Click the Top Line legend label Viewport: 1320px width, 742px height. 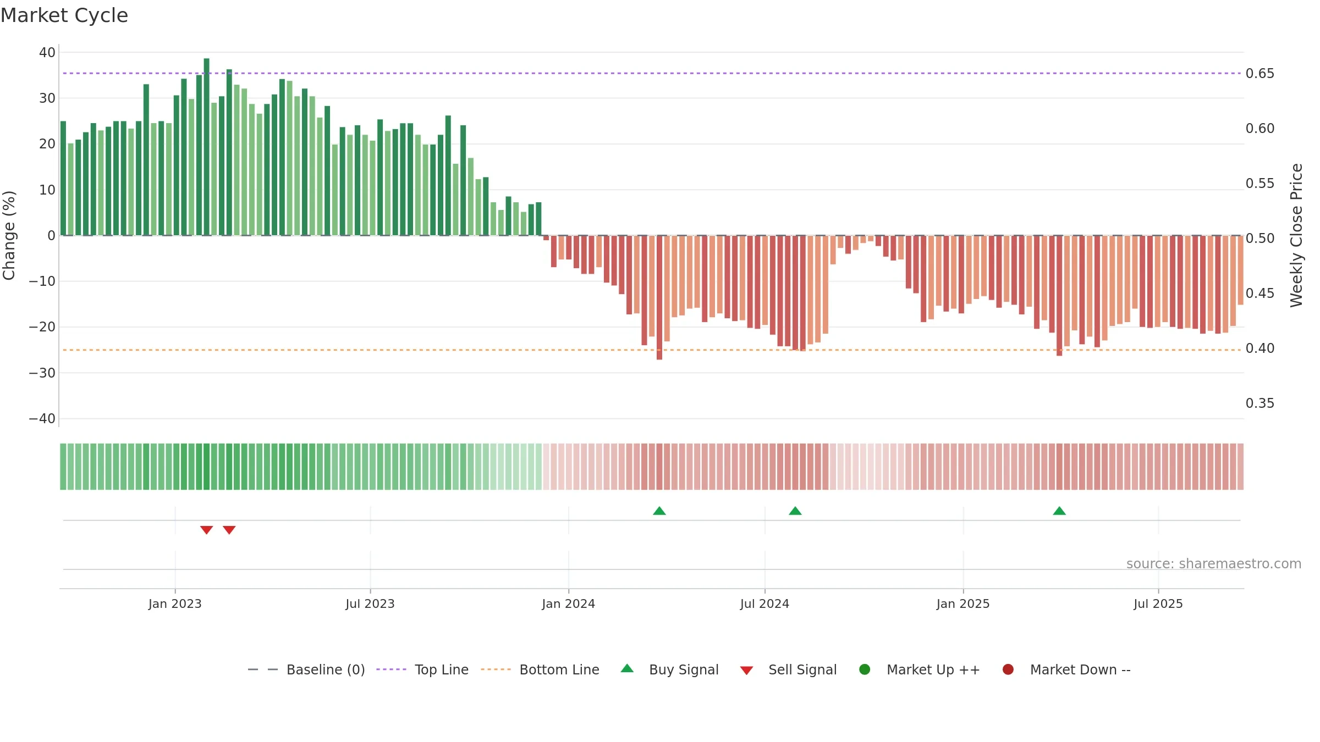[442, 669]
